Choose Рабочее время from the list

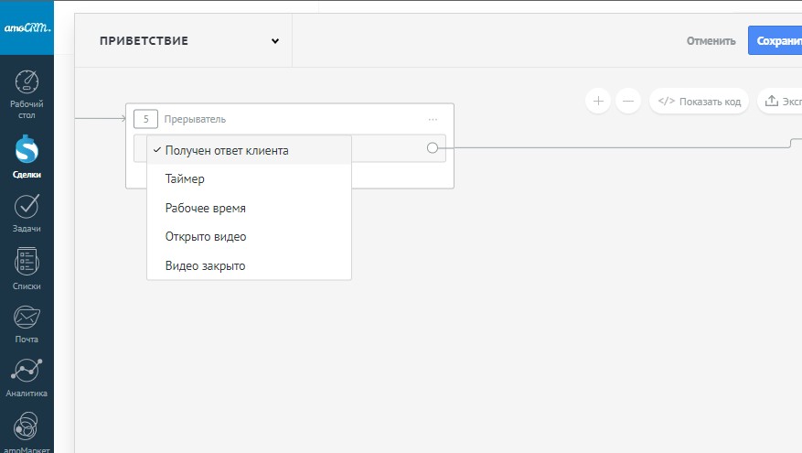click(206, 208)
